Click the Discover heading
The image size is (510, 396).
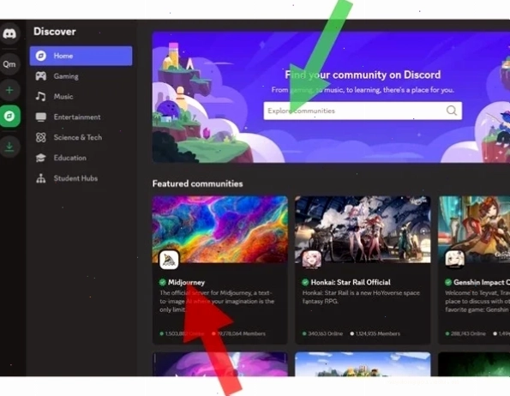coord(55,32)
